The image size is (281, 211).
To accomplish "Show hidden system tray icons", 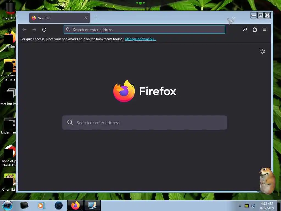I will click(240, 206).
